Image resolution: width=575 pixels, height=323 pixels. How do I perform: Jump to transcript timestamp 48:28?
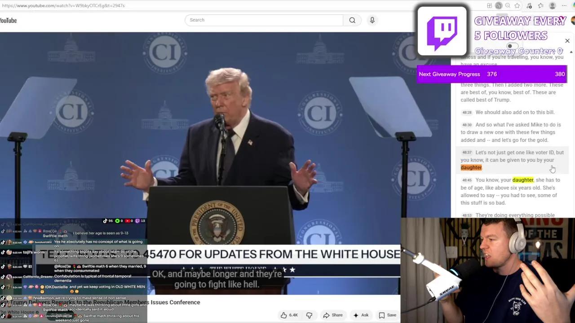click(467, 113)
